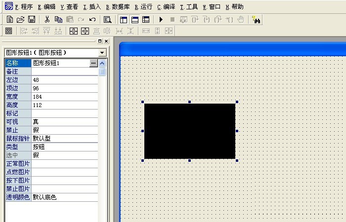Click the align right edges icon

35,31
